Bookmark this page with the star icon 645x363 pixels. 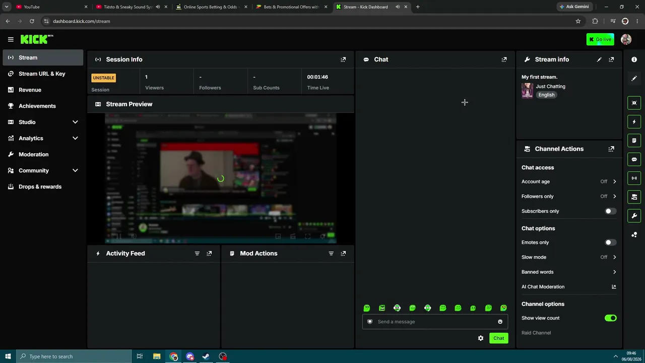578,21
